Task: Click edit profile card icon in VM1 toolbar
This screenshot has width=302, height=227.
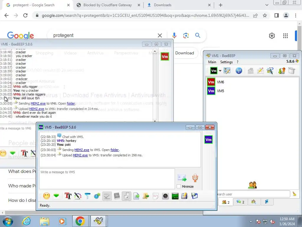Action: click(x=227, y=71)
